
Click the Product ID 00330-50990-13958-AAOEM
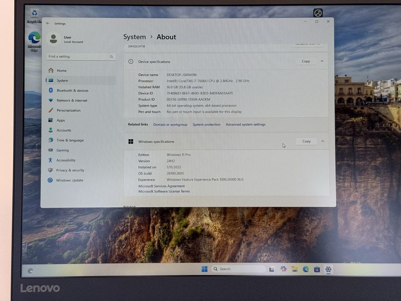(x=188, y=99)
